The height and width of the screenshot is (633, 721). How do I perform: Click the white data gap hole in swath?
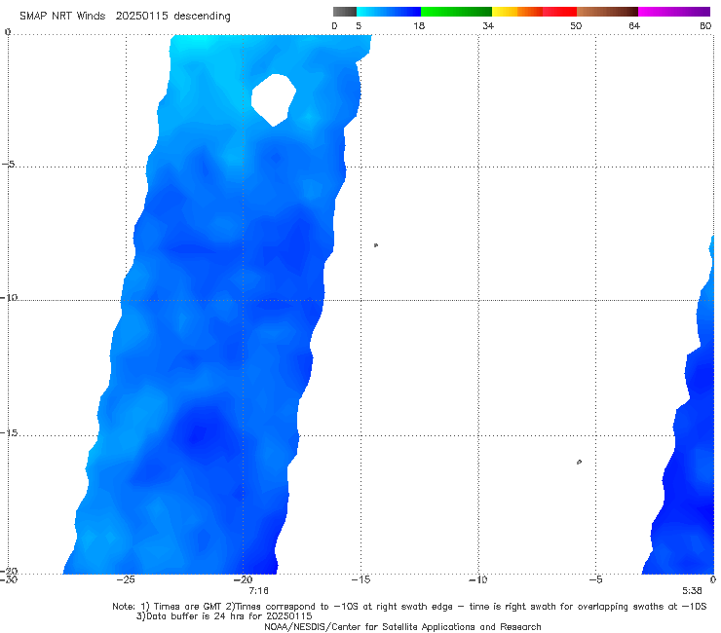pos(274,99)
